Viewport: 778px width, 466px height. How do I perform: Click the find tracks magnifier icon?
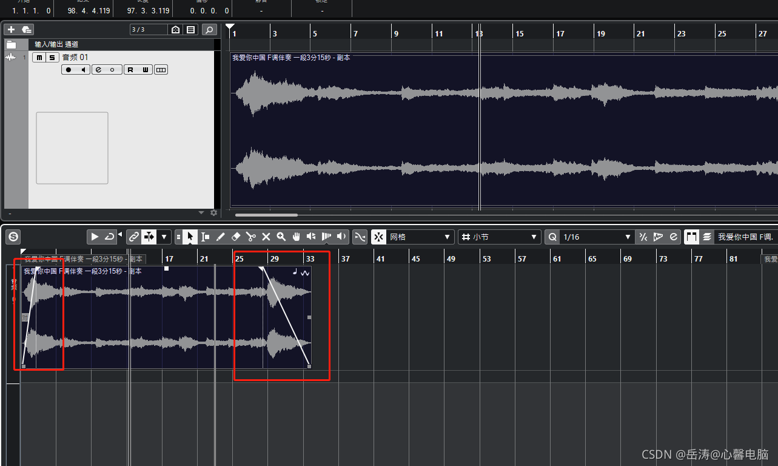pyautogui.click(x=209, y=29)
